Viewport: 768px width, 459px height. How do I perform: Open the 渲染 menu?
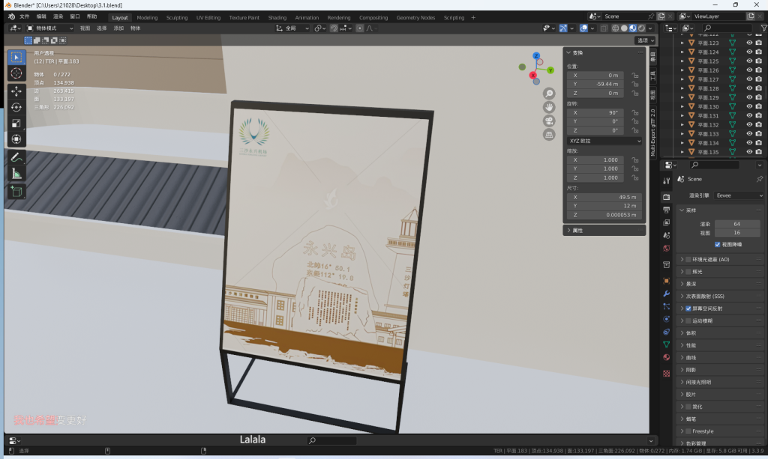coord(58,16)
